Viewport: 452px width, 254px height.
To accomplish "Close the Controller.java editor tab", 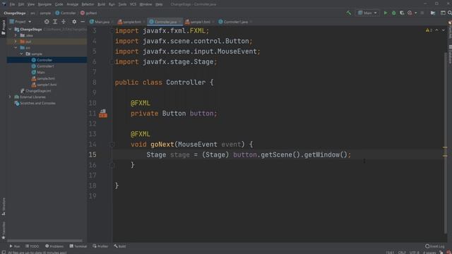I will [180, 22].
